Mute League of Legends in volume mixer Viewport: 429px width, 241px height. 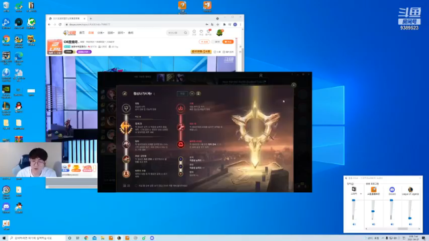click(x=410, y=224)
